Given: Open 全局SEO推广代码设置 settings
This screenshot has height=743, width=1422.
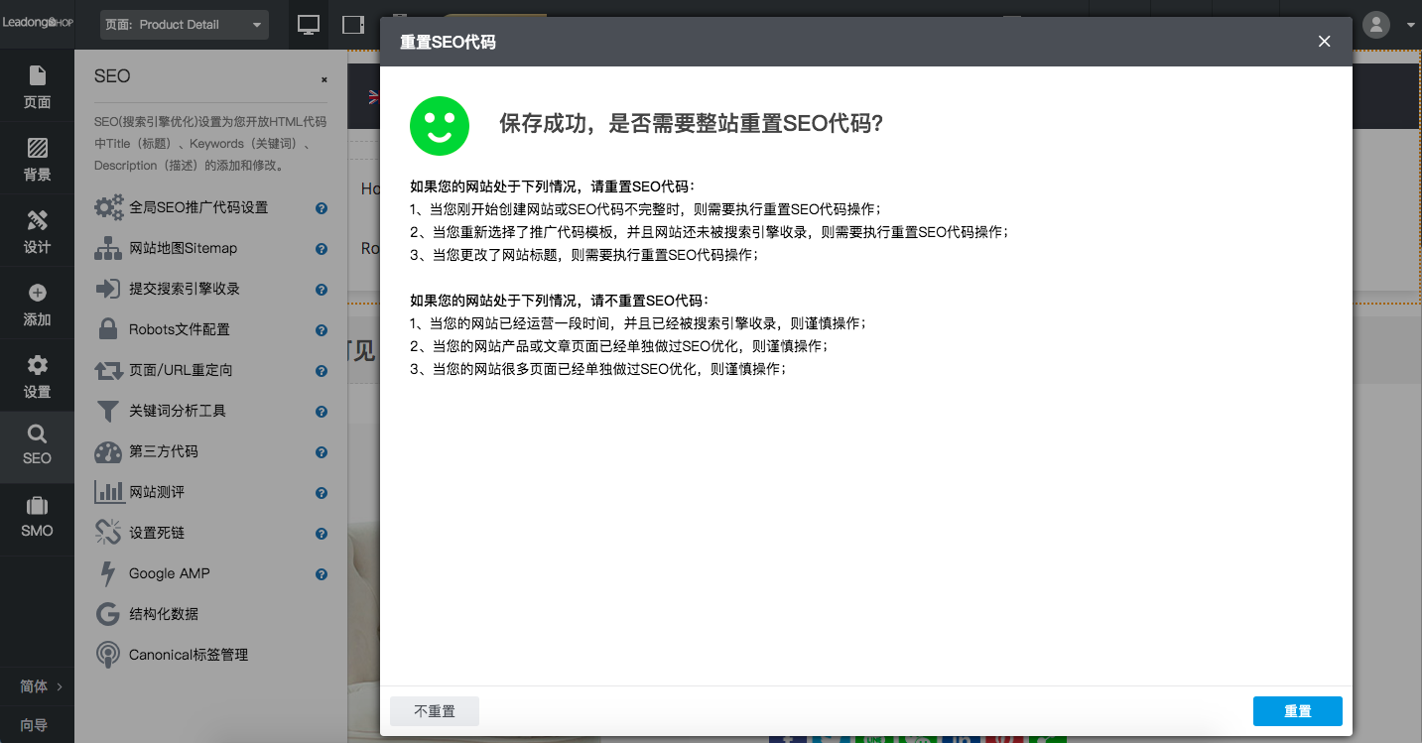Looking at the screenshot, I should (x=196, y=206).
